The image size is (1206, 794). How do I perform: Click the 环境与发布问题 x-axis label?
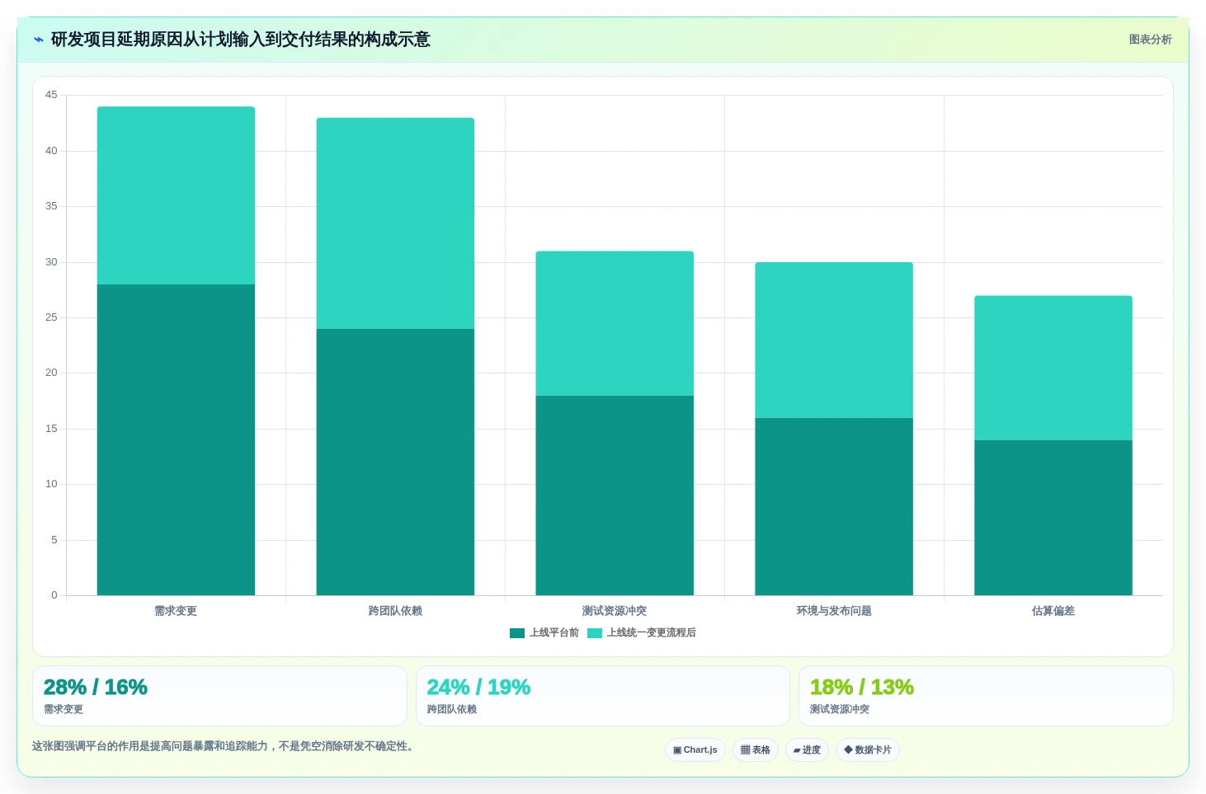pos(834,611)
